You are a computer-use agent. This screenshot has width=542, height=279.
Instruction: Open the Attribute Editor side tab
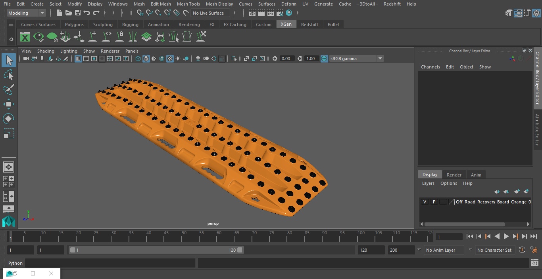click(538, 129)
